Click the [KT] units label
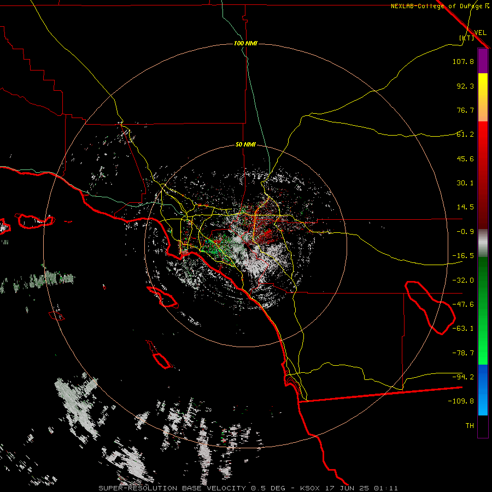This screenshot has width=492, height=492. (467, 38)
